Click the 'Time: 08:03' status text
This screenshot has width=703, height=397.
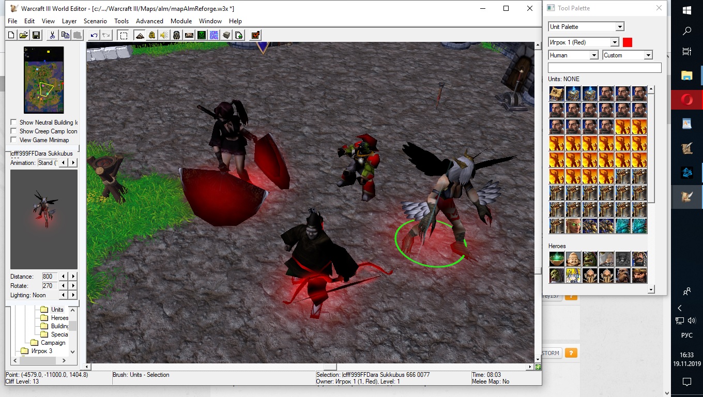(x=486, y=375)
